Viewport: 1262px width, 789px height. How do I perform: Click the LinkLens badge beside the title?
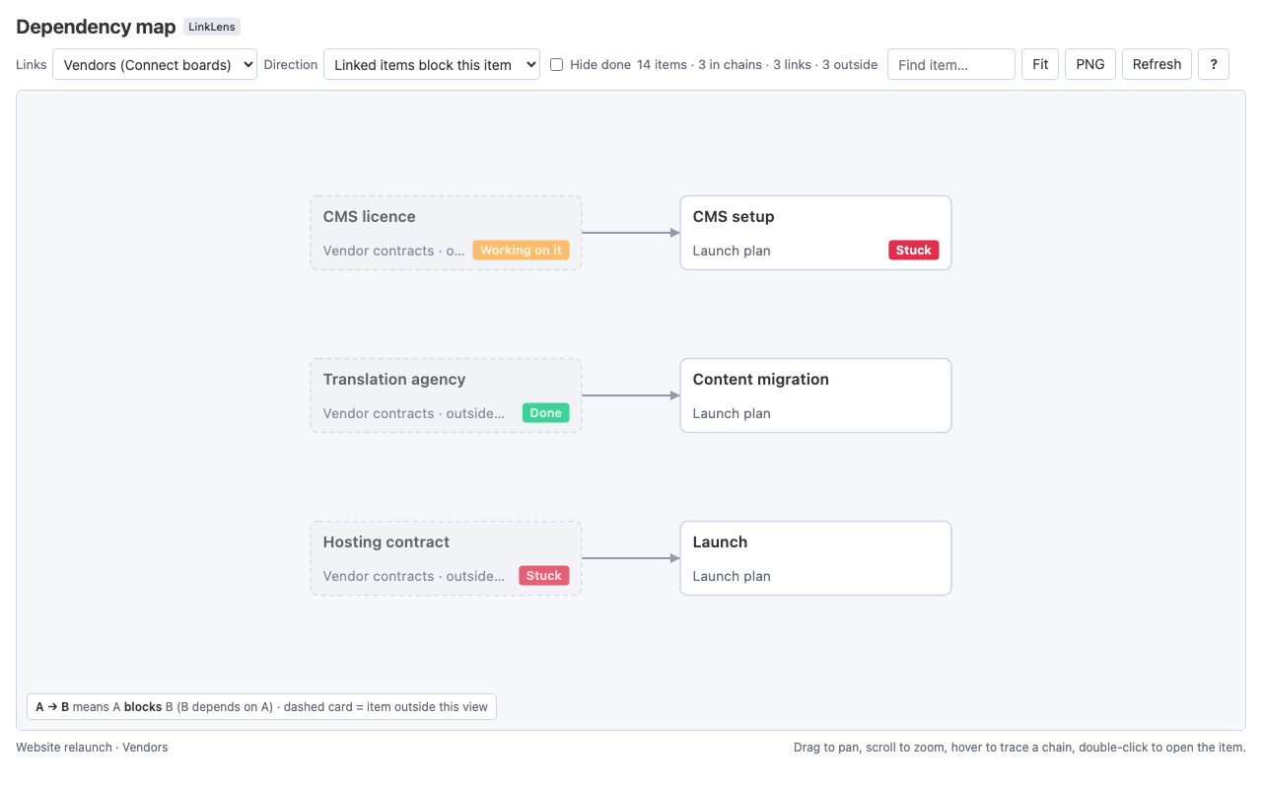[x=212, y=27]
